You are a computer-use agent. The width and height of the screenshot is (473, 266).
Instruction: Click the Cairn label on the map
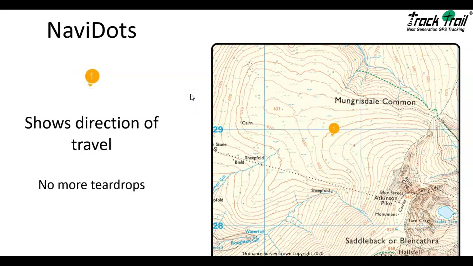247,123
